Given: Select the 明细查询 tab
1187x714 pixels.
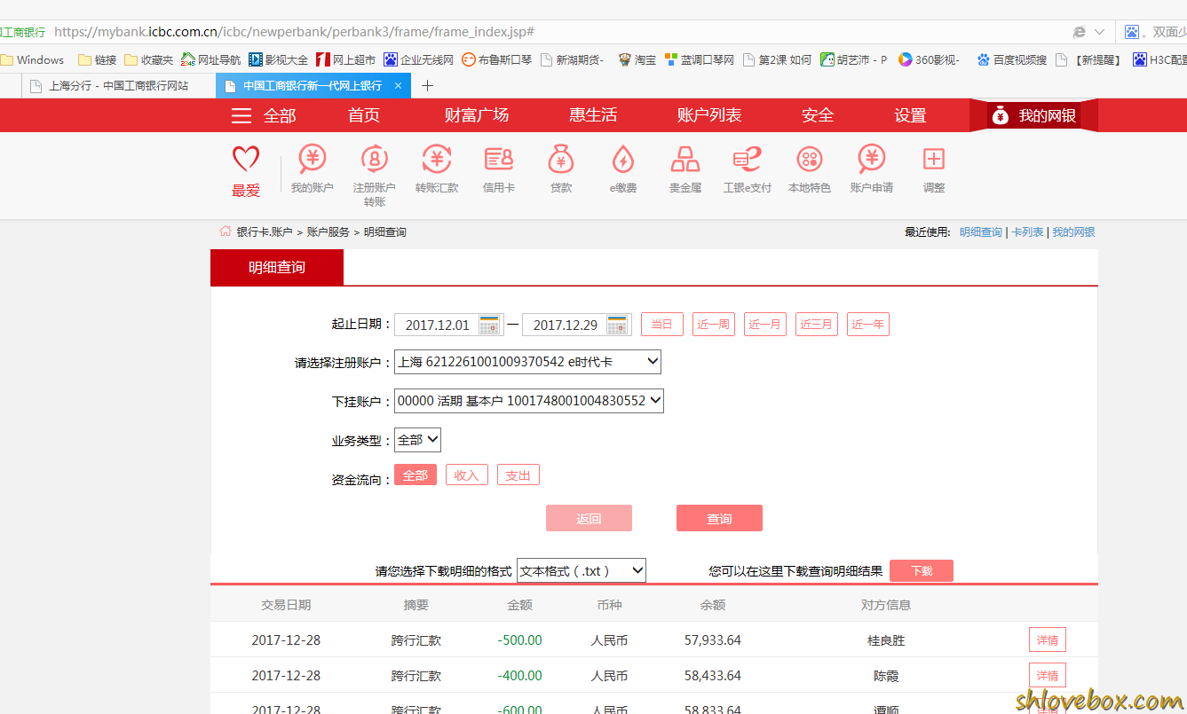Looking at the screenshot, I should coord(277,267).
